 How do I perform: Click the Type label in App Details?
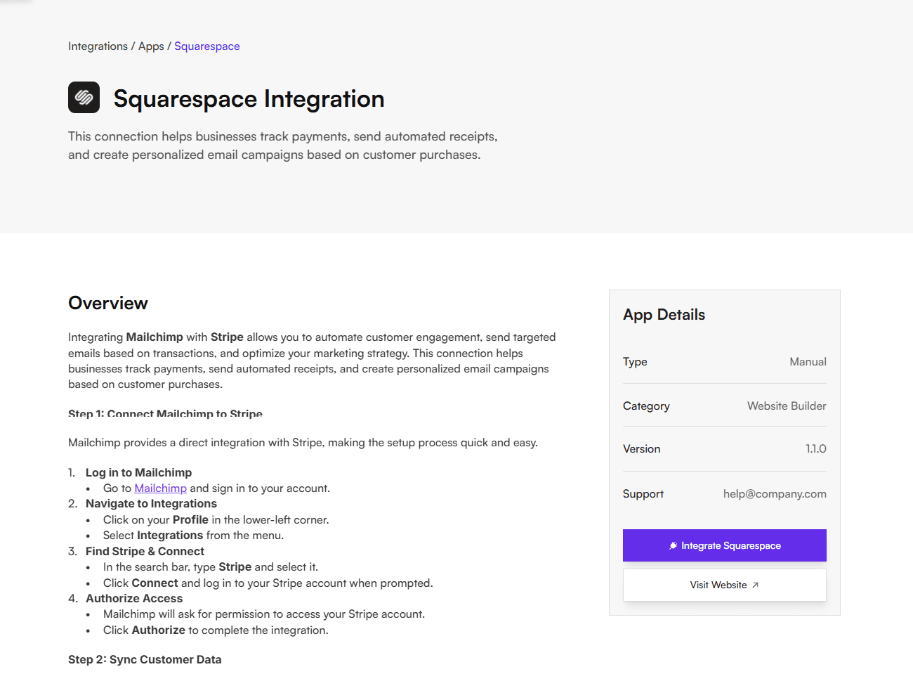(x=635, y=362)
